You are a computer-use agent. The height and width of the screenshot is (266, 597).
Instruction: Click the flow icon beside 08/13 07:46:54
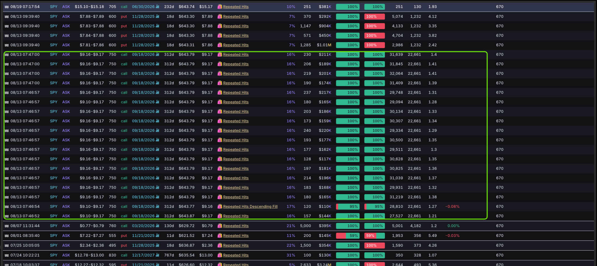(x=6, y=207)
